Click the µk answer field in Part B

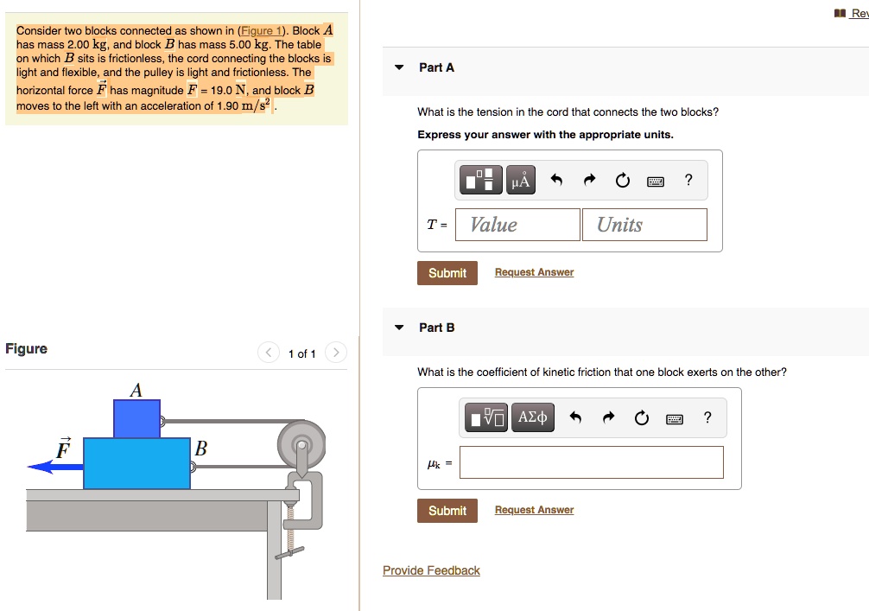click(x=592, y=462)
